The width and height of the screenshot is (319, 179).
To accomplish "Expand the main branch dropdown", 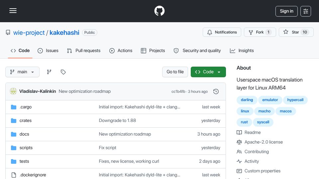I will (22, 72).
